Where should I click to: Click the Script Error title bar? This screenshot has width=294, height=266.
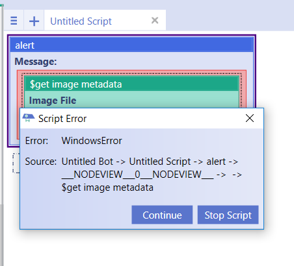point(139,118)
